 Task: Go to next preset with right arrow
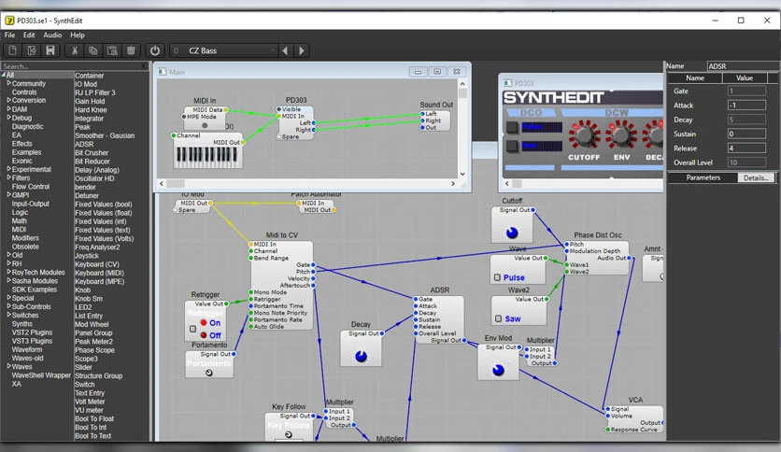pyautogui.click(x=302, y=50)
